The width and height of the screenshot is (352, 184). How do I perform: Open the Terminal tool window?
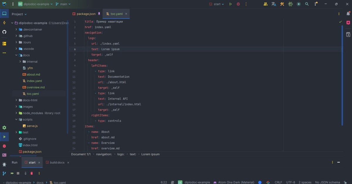(4, 155)
